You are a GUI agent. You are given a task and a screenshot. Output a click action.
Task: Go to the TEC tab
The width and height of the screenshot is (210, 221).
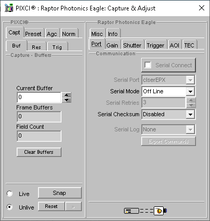(x=189, y=45)
